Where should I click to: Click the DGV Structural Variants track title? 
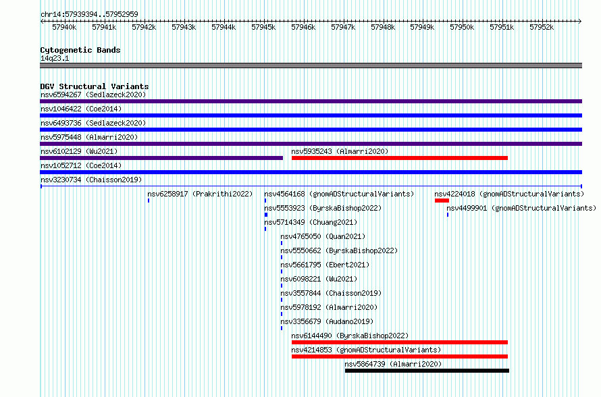[95, 86]
